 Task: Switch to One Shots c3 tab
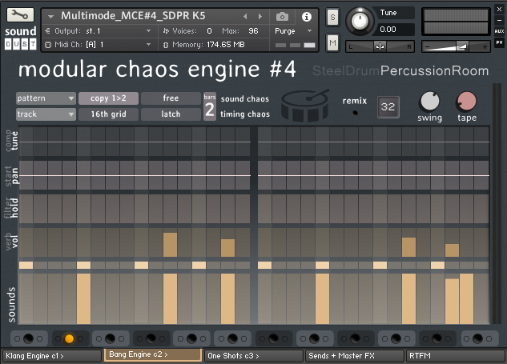253,356
